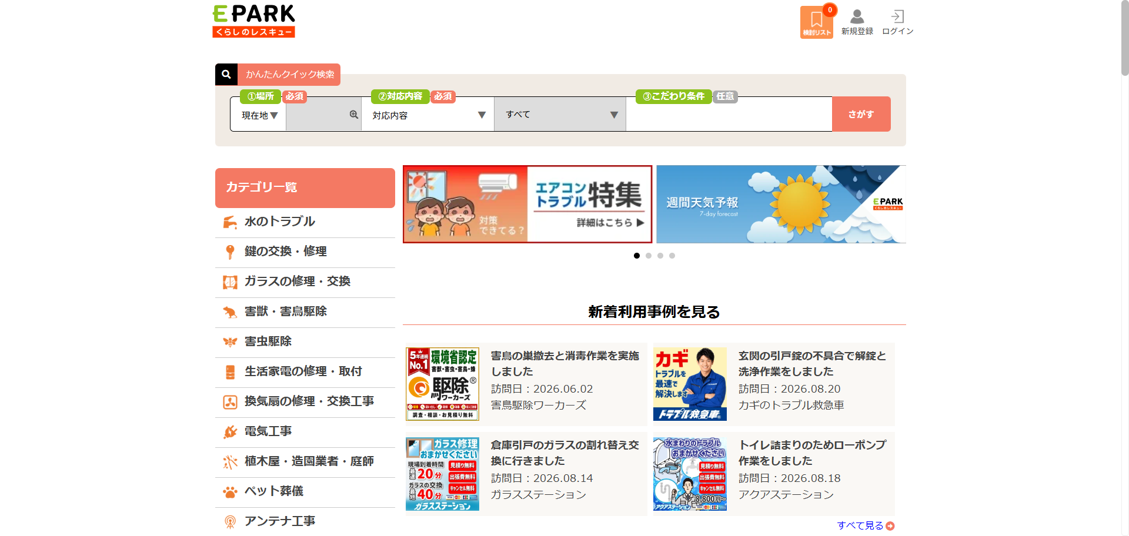Click the appliance icon for 生活家電の修理・取付
This screenshot has width=1129, height=536.
[x=230, y=372]
